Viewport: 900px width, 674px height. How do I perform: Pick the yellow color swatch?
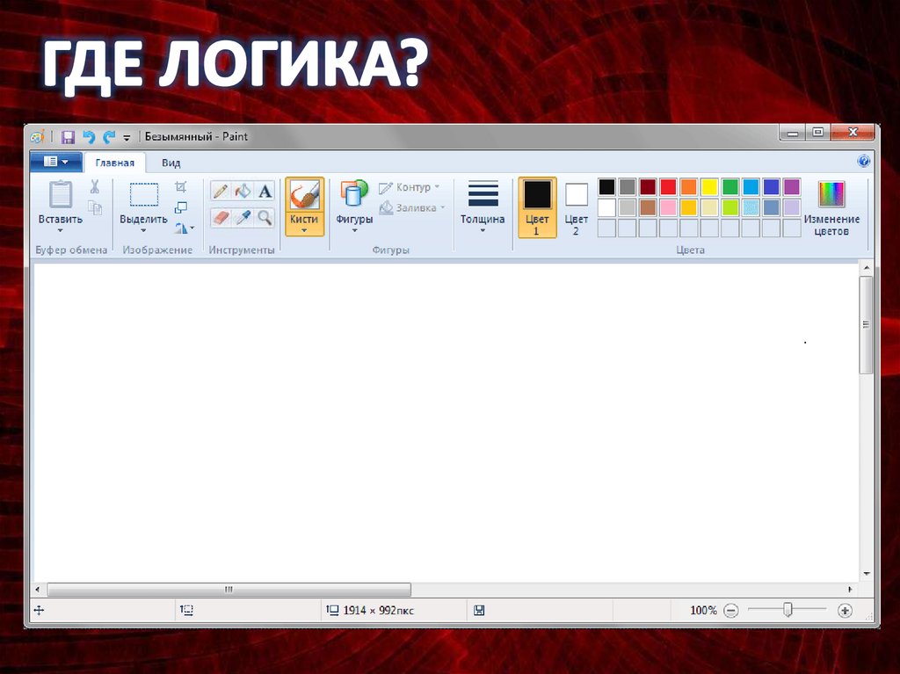[709, 186]
